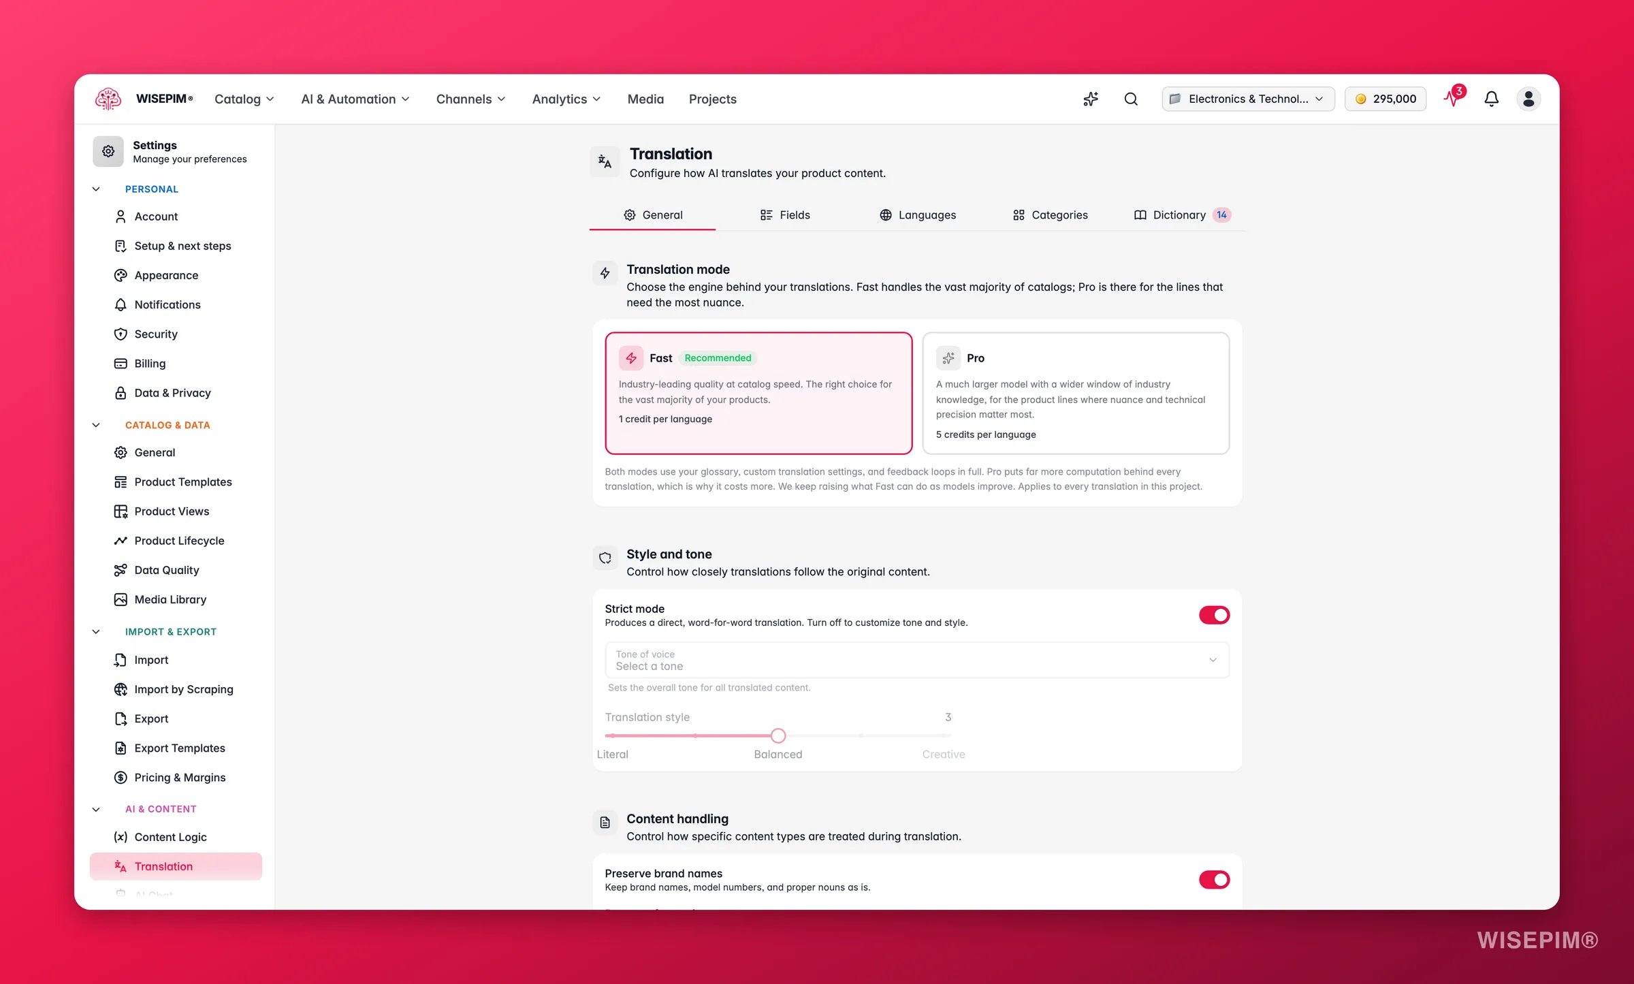Click the Setup & next steps icon
The height and width of the screenshot is (984, 1634).
point(121,246)
